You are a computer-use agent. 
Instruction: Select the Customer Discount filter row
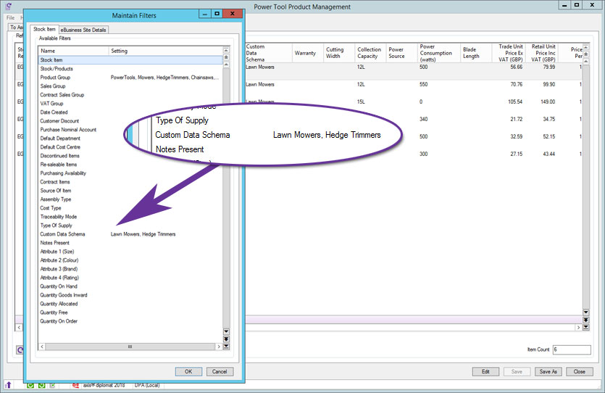(x=130, y=121)
